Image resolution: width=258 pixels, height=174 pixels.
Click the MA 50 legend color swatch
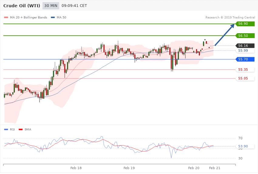tap(53, 17)
